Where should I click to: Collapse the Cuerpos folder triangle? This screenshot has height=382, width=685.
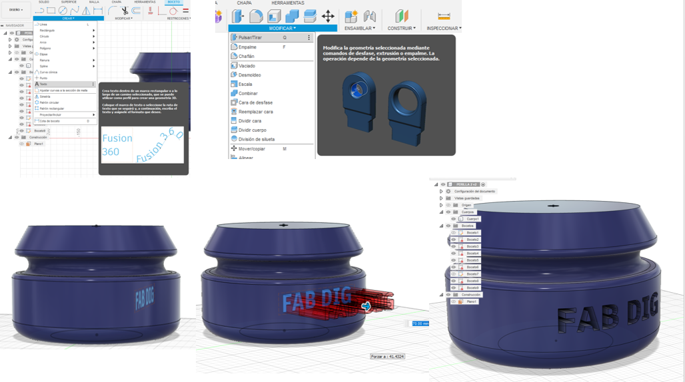[x=441, y=212]
